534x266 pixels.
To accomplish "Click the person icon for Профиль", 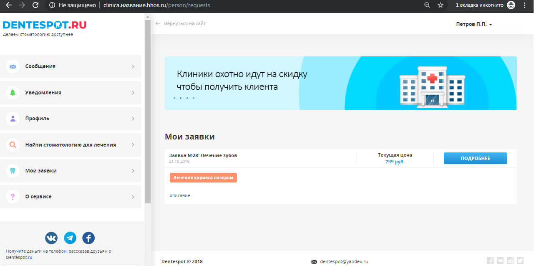I will (x=13, y=119).
